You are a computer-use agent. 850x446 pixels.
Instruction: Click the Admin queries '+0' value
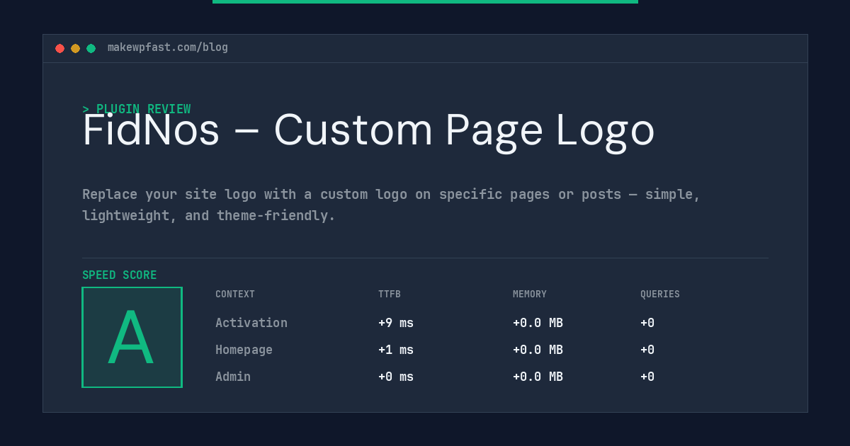647,377
